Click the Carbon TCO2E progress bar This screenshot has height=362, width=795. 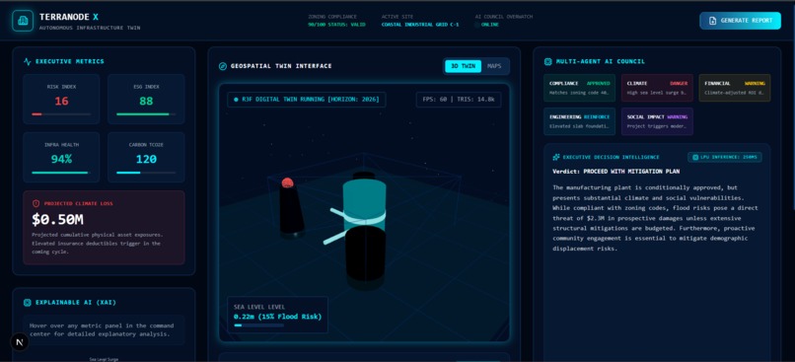(146, 173)
